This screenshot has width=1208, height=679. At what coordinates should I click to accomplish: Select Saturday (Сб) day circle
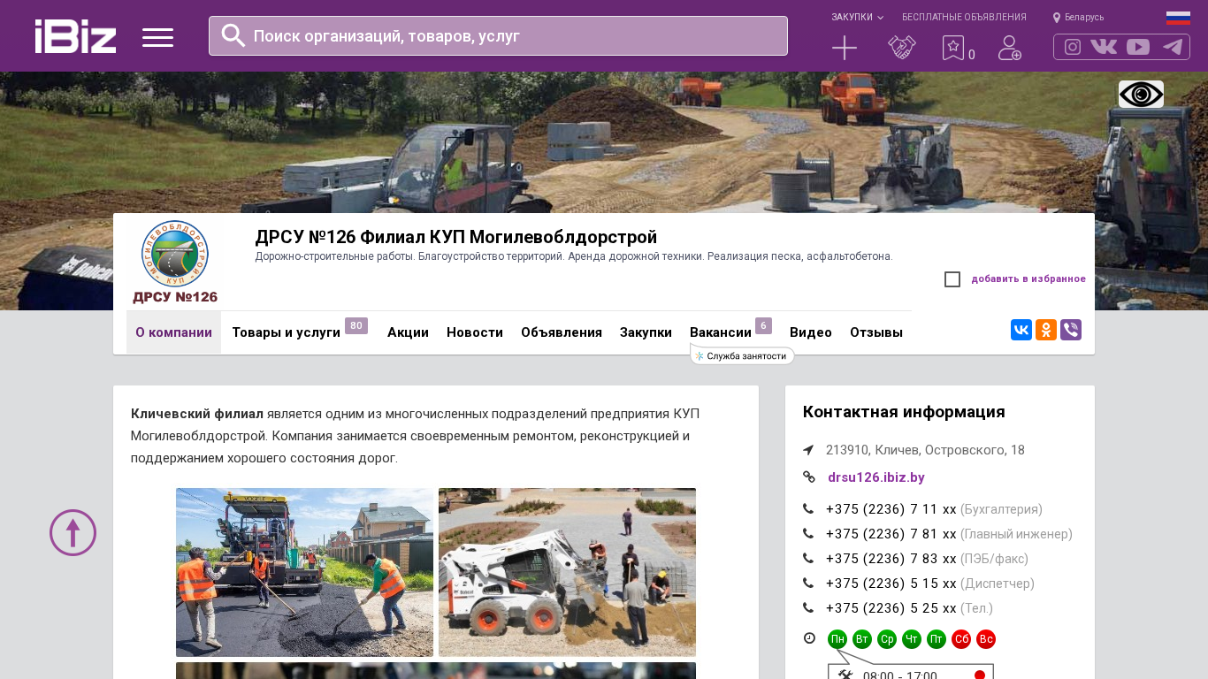click(961, 639)
